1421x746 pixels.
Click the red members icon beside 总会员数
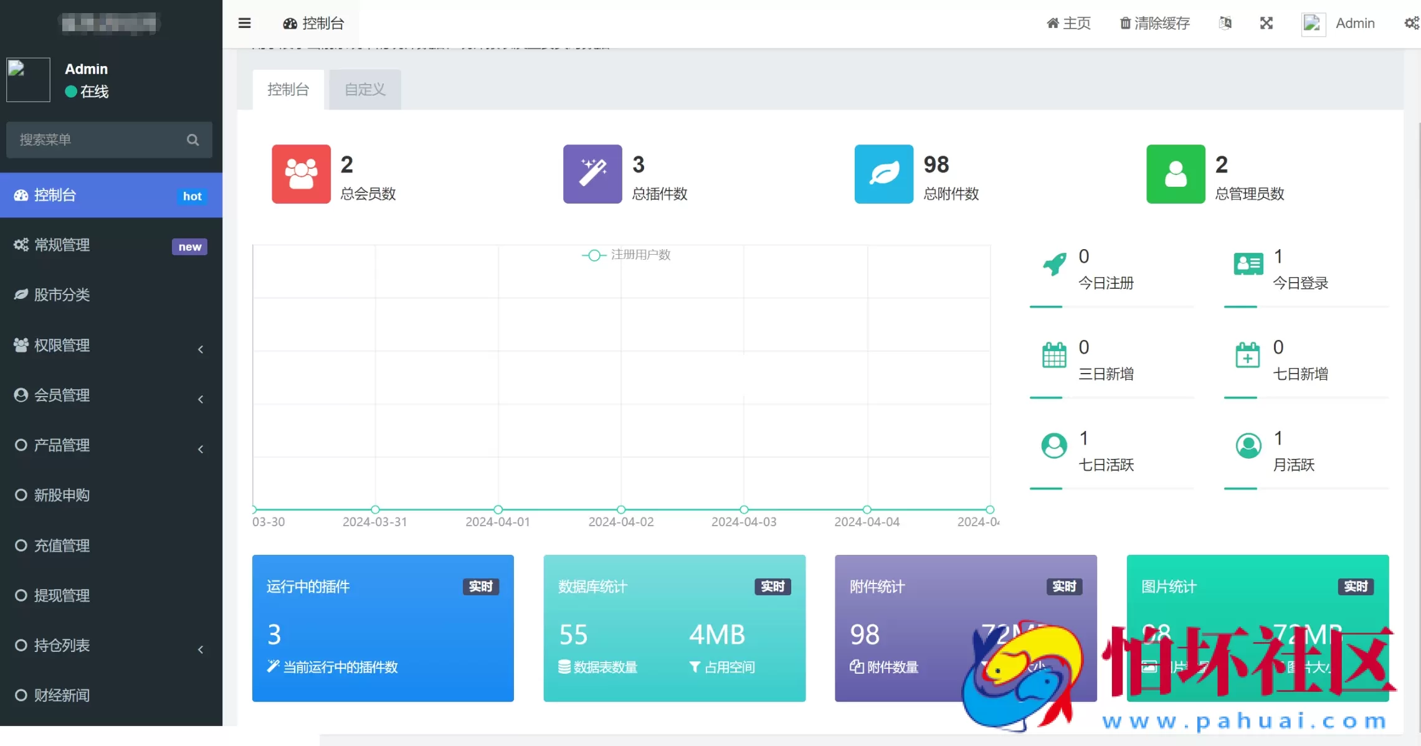pos(301,174)
